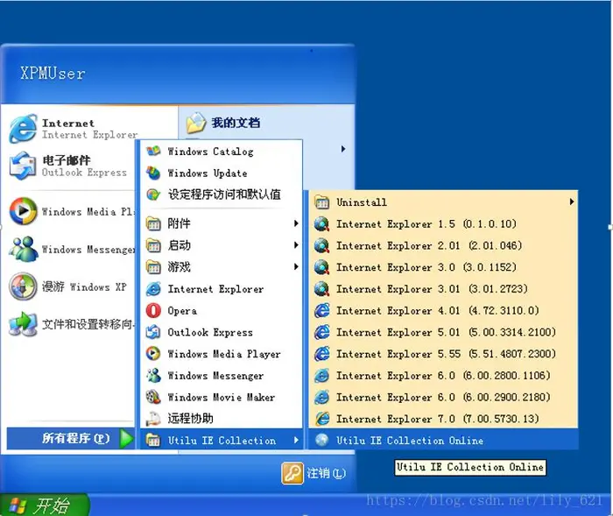The image size is (613, 516).
Task: Launch Internet Explorer 2.01 icon
Action: click(x=321, y=245)
